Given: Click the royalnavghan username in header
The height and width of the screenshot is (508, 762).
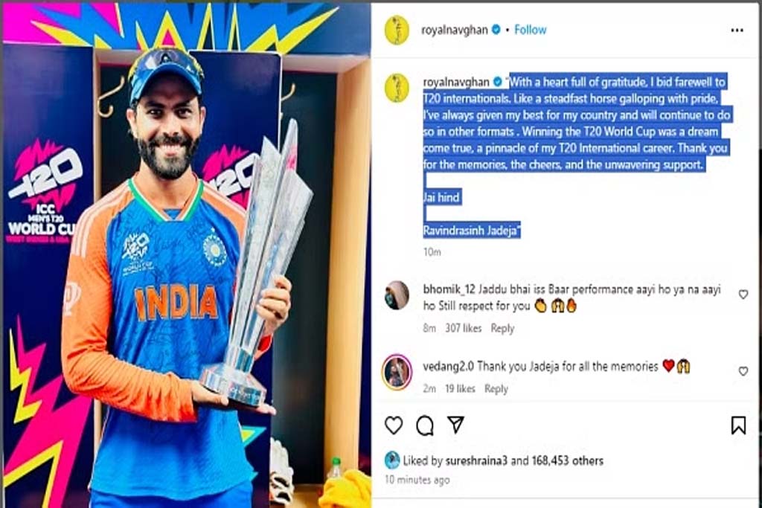Looking at the screenshot, I should pos(455,30).
